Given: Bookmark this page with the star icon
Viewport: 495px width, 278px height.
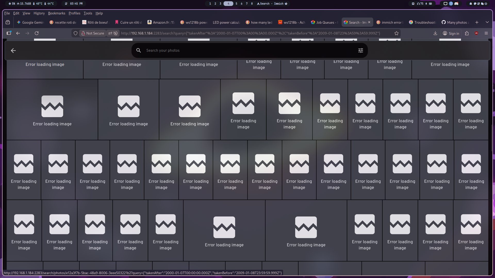Looking at the screenshot, I should click(x=397, y=33).
